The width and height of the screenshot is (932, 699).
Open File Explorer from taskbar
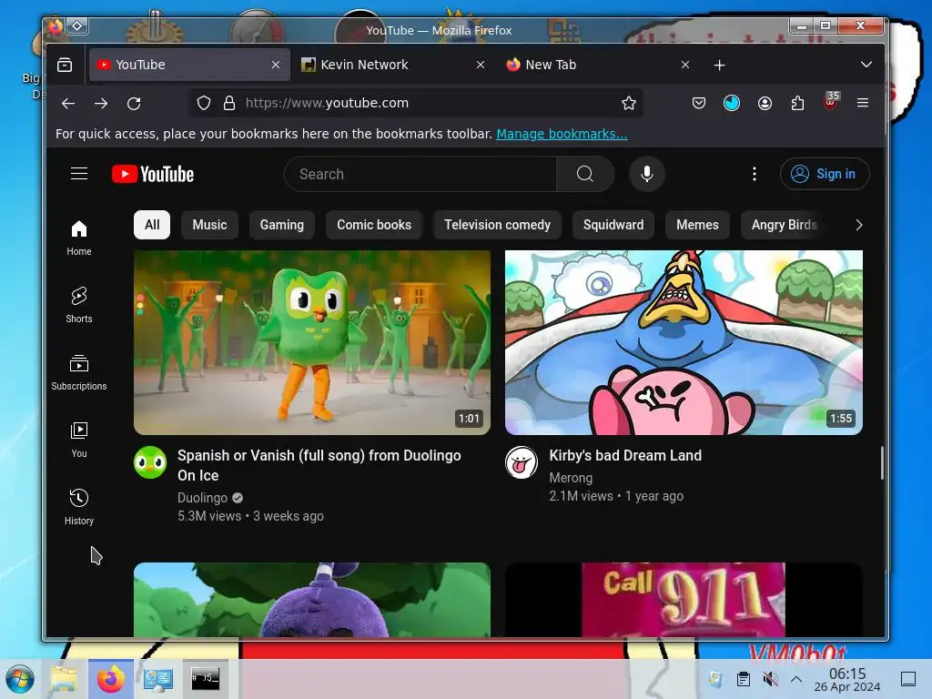click(64, 679)
